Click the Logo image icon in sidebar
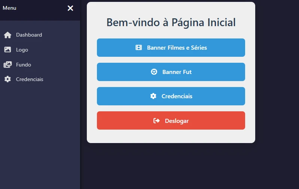299x189 pixels. tap(7, 50)
